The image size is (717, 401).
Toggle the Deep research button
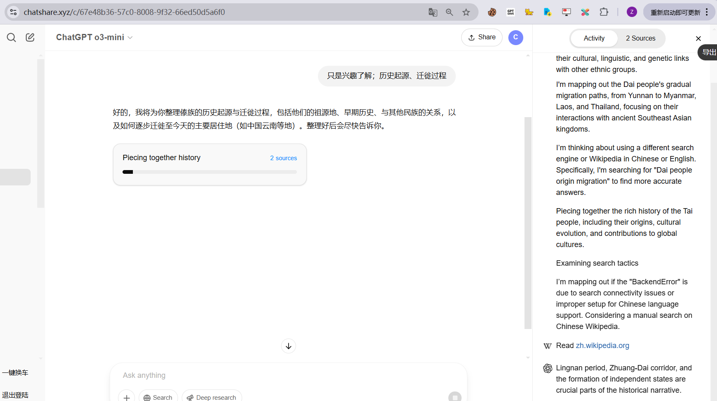coord(212,397)
